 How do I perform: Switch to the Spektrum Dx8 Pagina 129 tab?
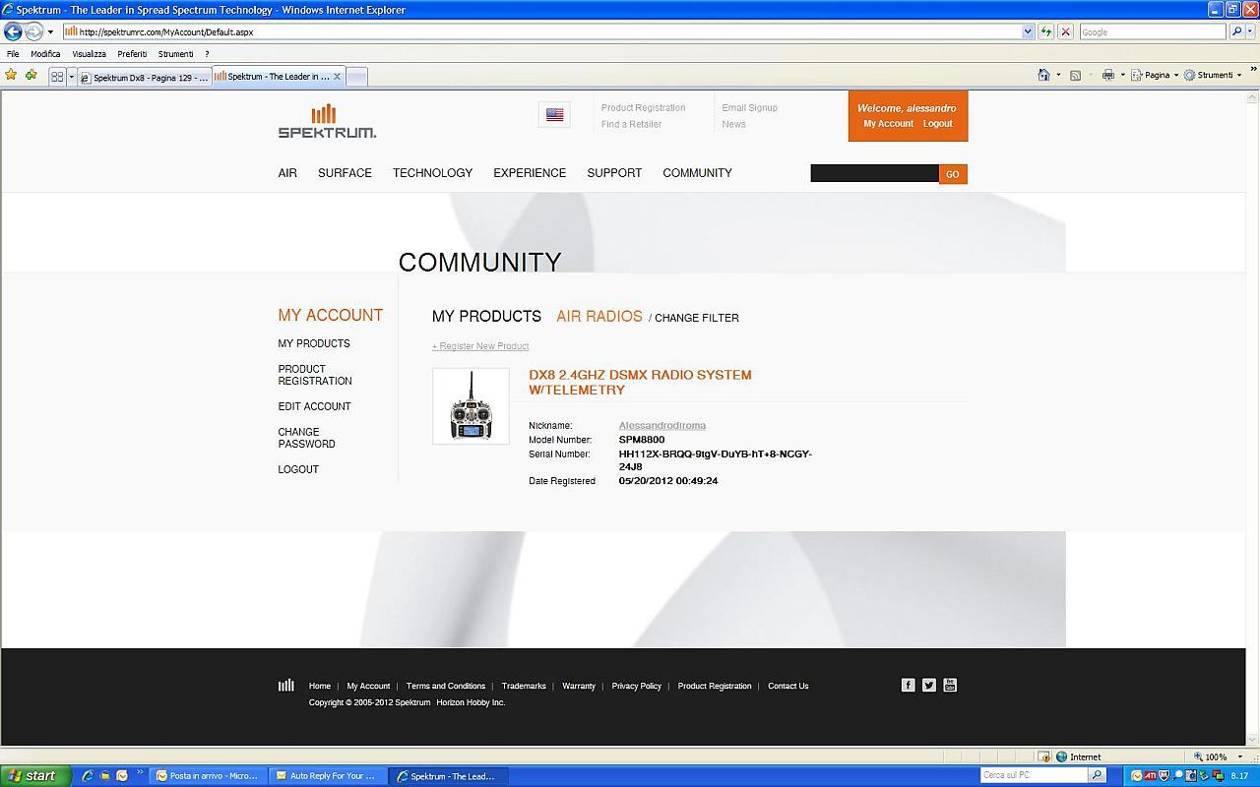144,77
